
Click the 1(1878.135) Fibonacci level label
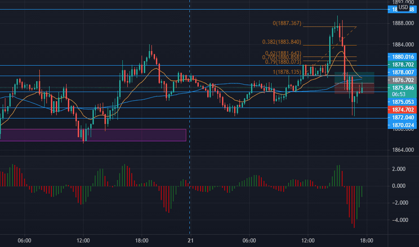287,72
